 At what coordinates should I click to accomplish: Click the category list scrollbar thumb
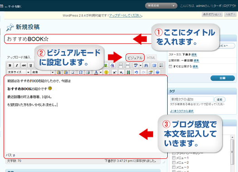(232, 152)
